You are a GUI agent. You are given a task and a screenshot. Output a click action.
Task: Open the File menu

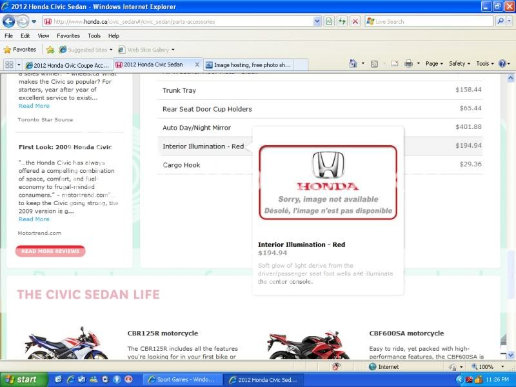click(9, 36)
